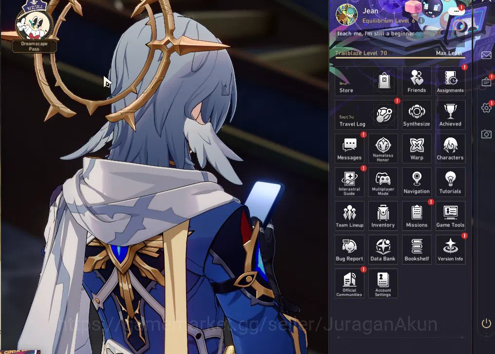Open the camera photo mode icon

[x=486, y=134]
